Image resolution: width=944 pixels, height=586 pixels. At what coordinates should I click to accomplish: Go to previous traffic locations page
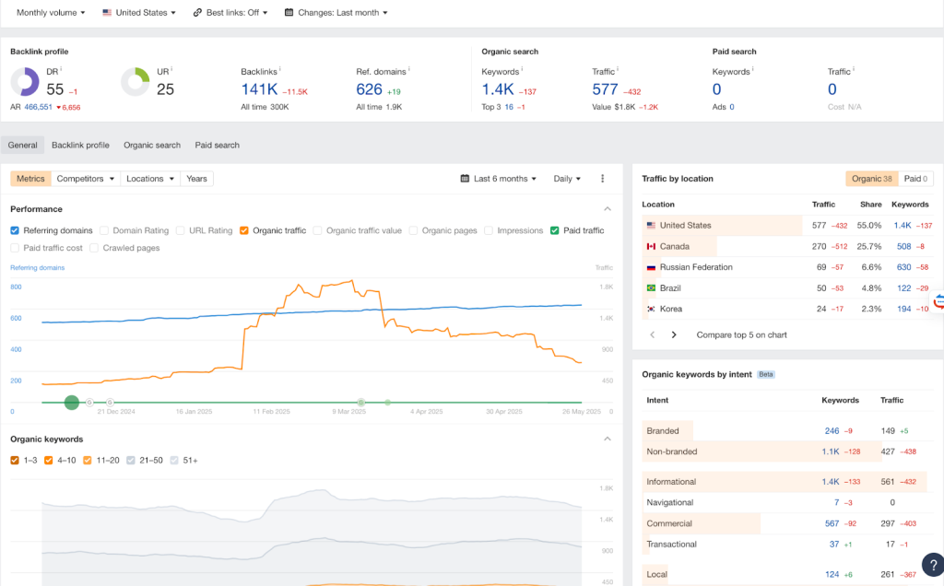pyautogui.click(x=653, y=334)
